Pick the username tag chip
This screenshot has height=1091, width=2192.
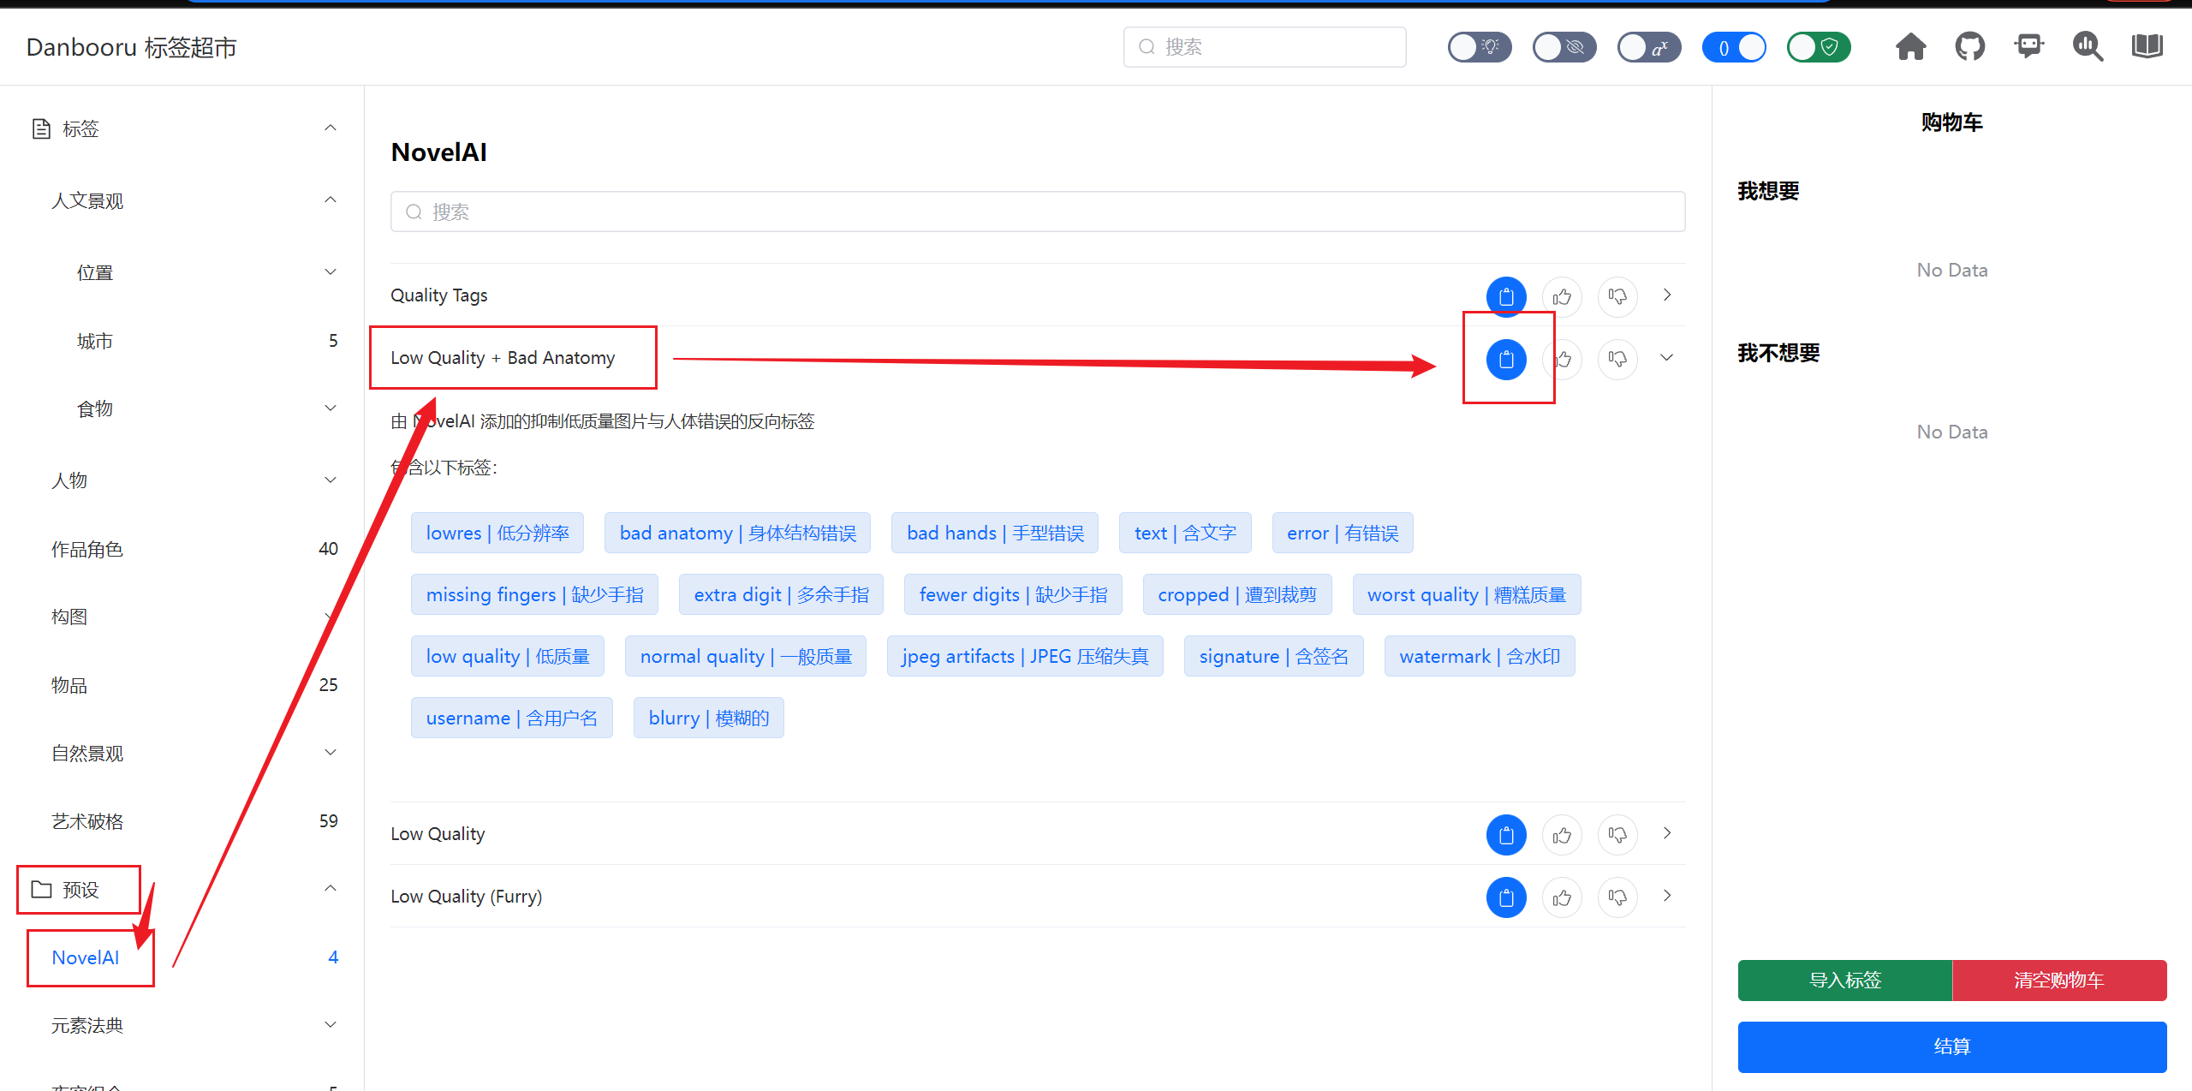pos(512,718)
